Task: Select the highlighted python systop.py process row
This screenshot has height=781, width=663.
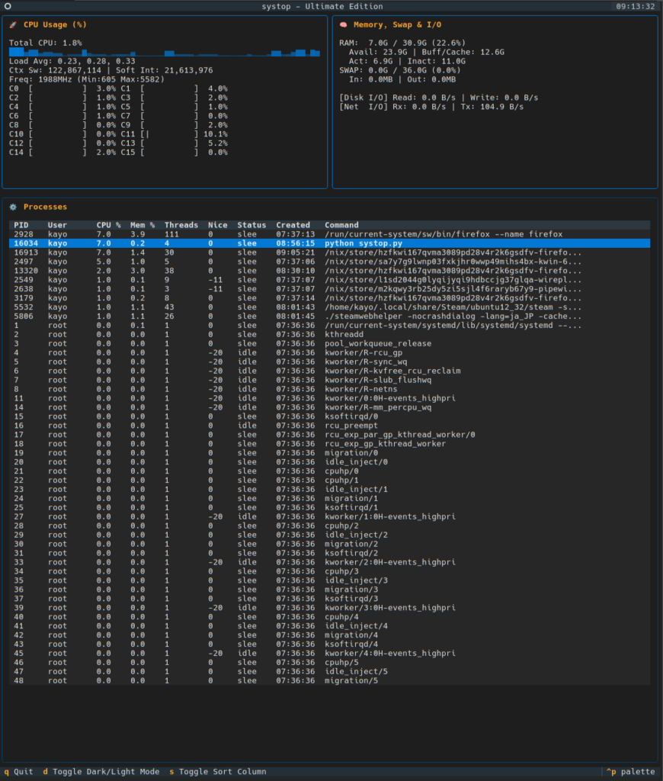Action: pyautogui.click(x=329, y=243)
